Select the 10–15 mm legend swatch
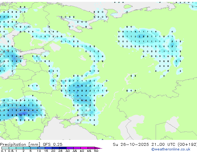 click(41, 148)
